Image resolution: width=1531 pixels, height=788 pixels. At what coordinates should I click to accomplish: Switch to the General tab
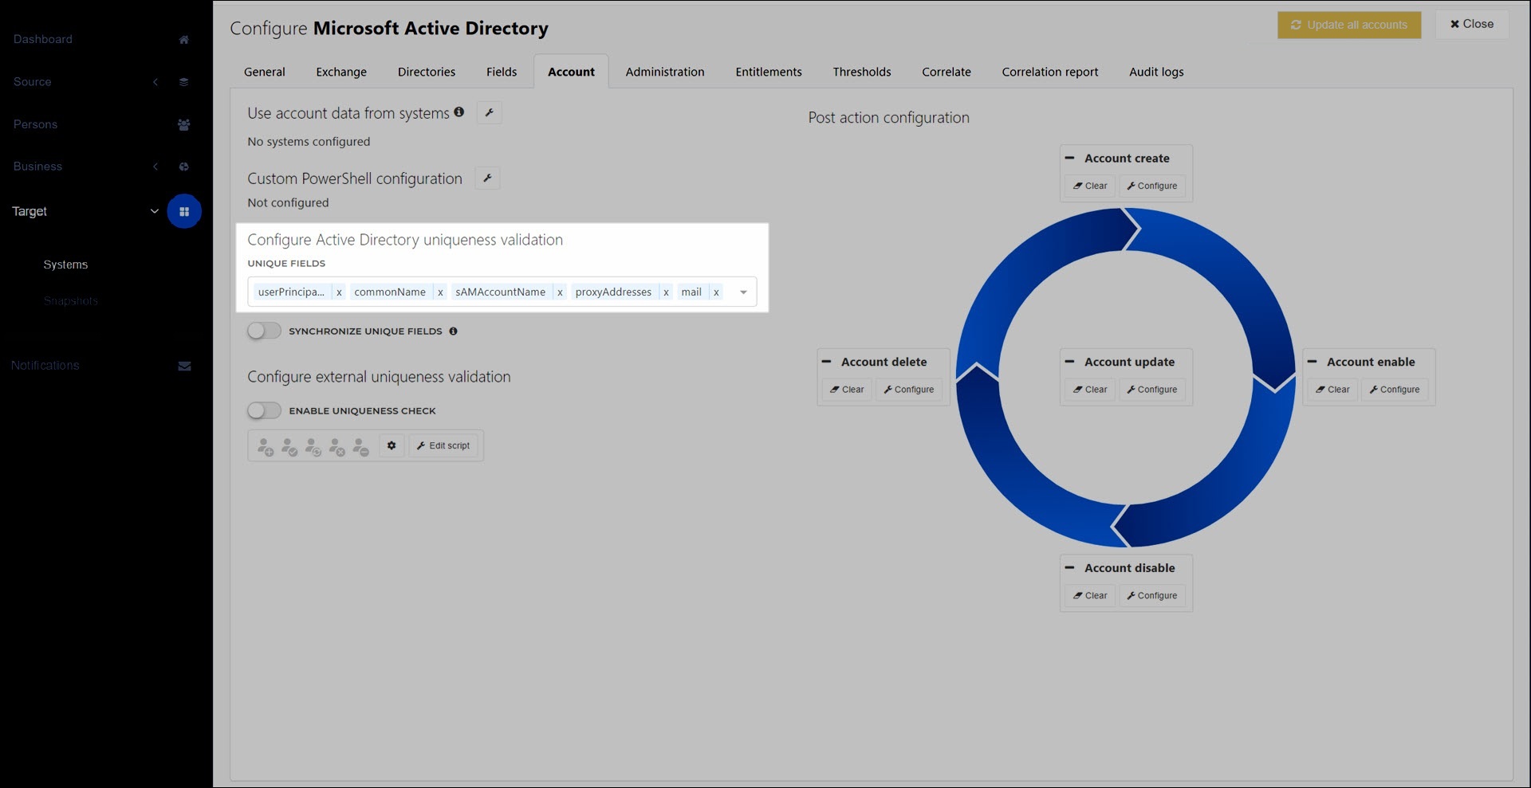(x=265, y=72)
